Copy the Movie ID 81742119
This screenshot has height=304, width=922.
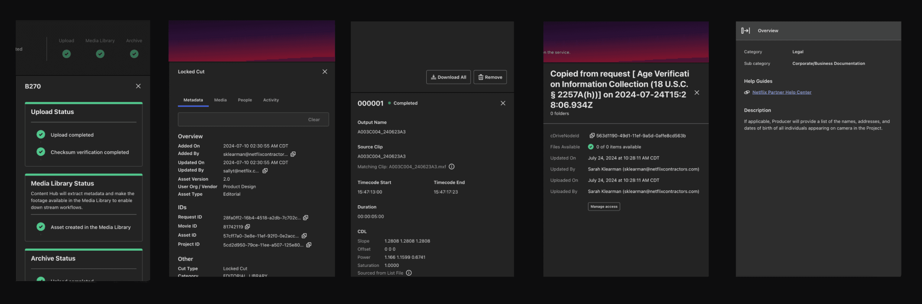click(x=248, y=226)
